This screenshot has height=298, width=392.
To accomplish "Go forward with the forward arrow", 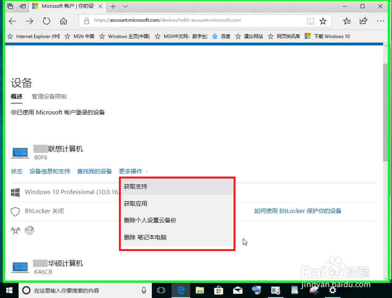I will [29, 21].
